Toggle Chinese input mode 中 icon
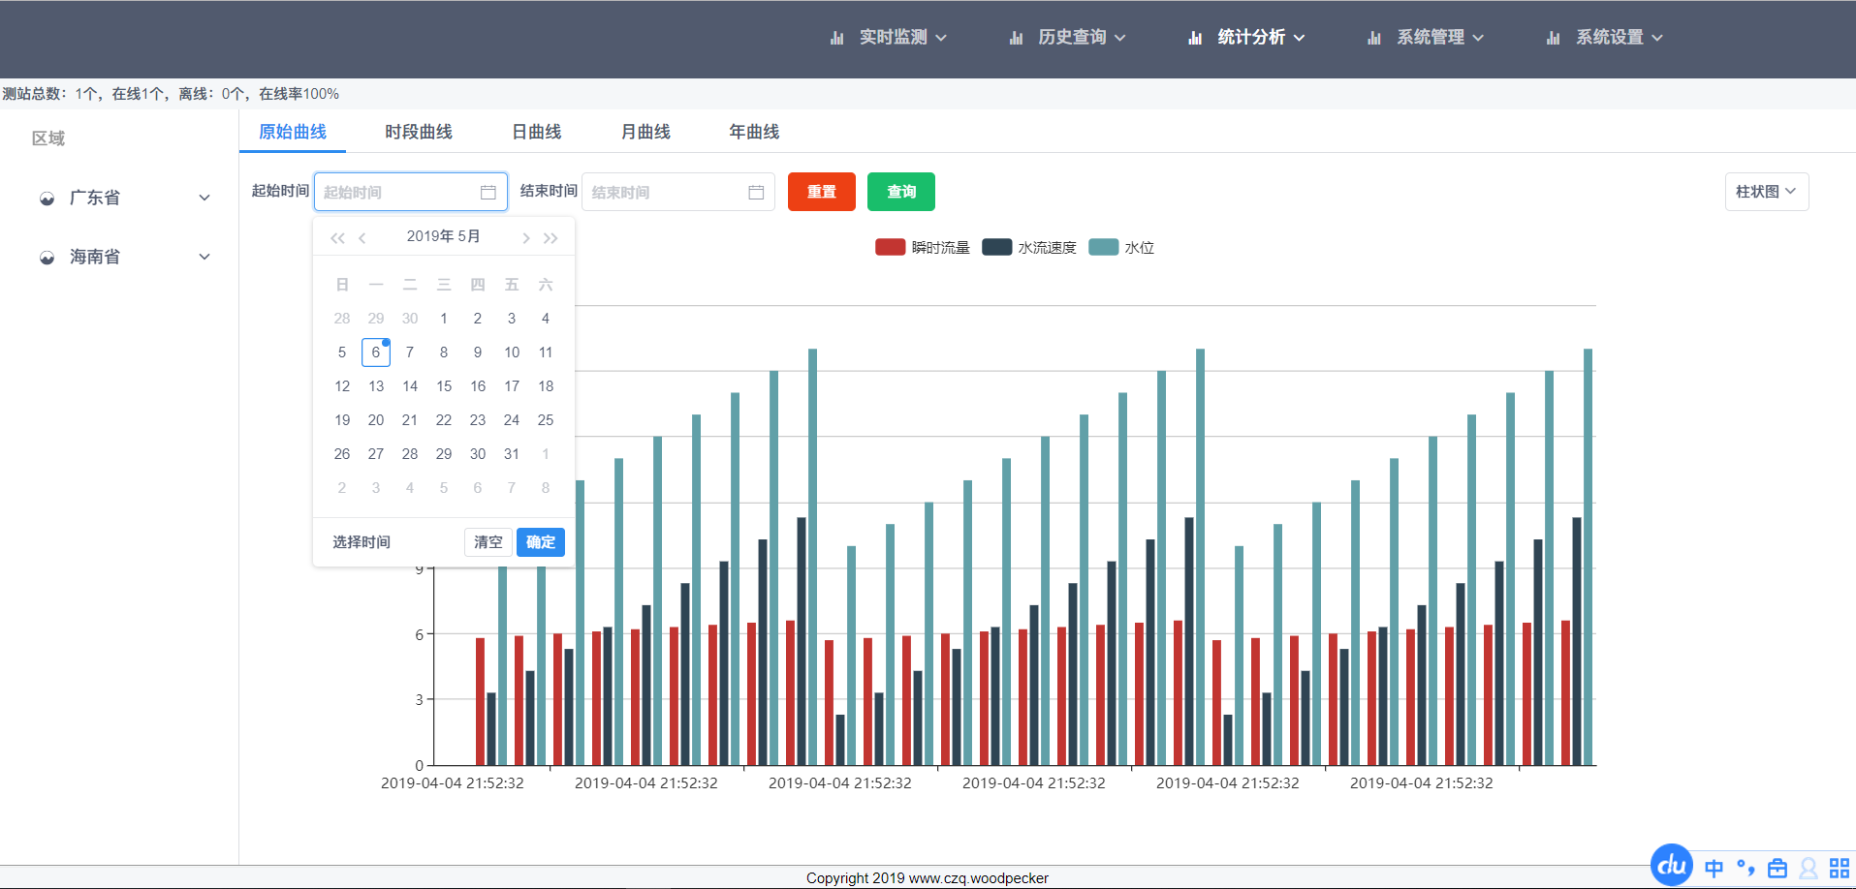Screen dimensions: 1856x889 click(x=1714, y=868)
